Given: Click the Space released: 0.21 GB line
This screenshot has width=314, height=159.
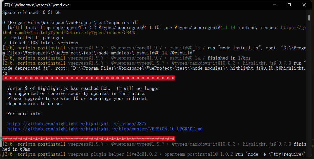Looking at the screenshot, I should pyautogui.click(x=31, y=12).
